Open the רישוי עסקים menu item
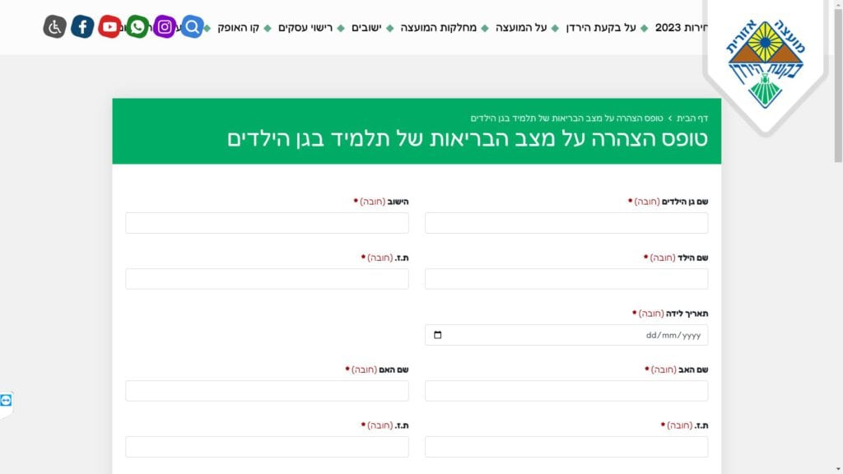The width and height of the screenshot is (843, 474). [x=305, y=28]
